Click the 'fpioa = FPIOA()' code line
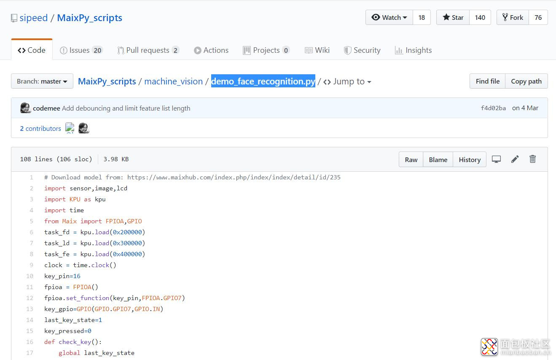Image resolution: width=556 pixels, height=360 pixels. [x=71, y=287]
